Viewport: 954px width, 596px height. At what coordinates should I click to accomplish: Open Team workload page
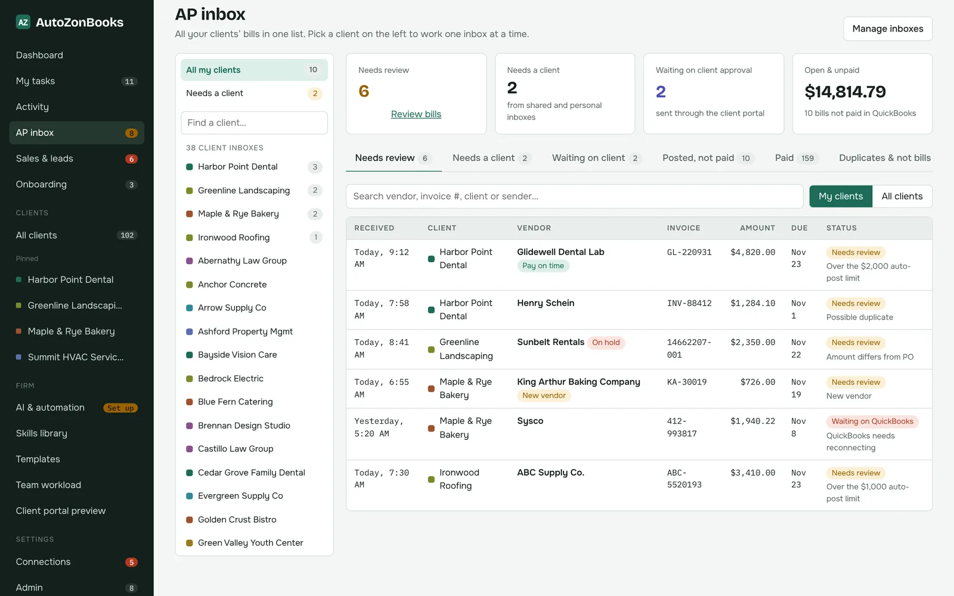click(x=77, y=485)
